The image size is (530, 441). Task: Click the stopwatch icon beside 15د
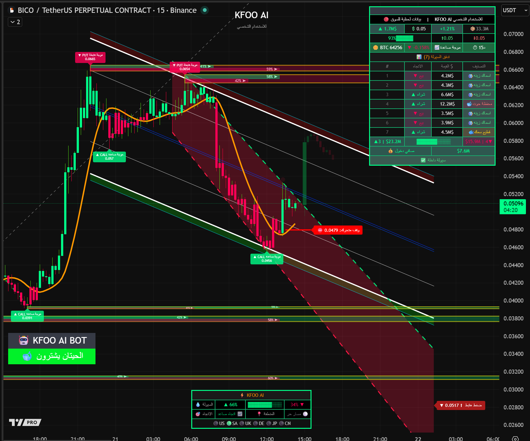475,48
